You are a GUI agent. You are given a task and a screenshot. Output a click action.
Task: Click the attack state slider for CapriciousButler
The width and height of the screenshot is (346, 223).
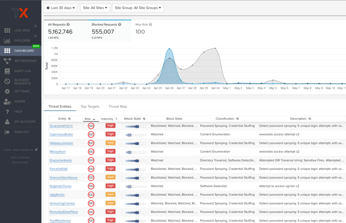tap(135, 134)
